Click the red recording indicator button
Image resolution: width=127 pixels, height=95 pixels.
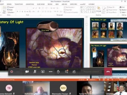point(12,72)
